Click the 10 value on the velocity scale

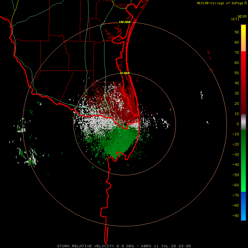(x=237, y=114)
